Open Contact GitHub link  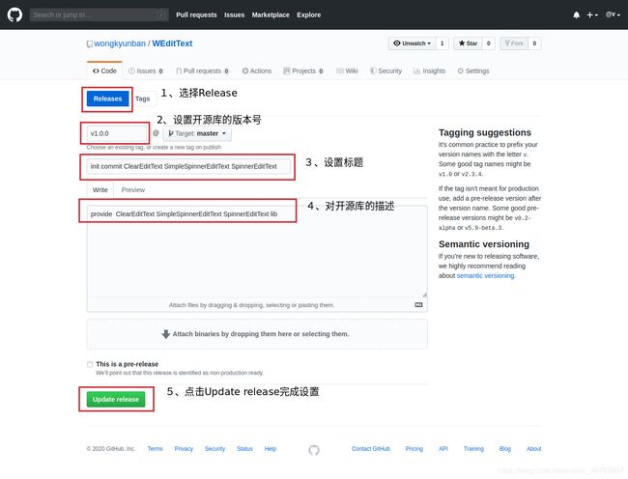point(371,449)
